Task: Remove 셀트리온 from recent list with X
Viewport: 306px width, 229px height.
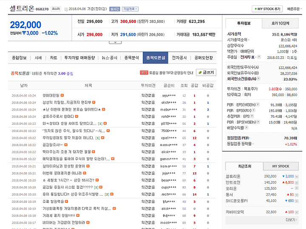Action: tap(297, 177)
